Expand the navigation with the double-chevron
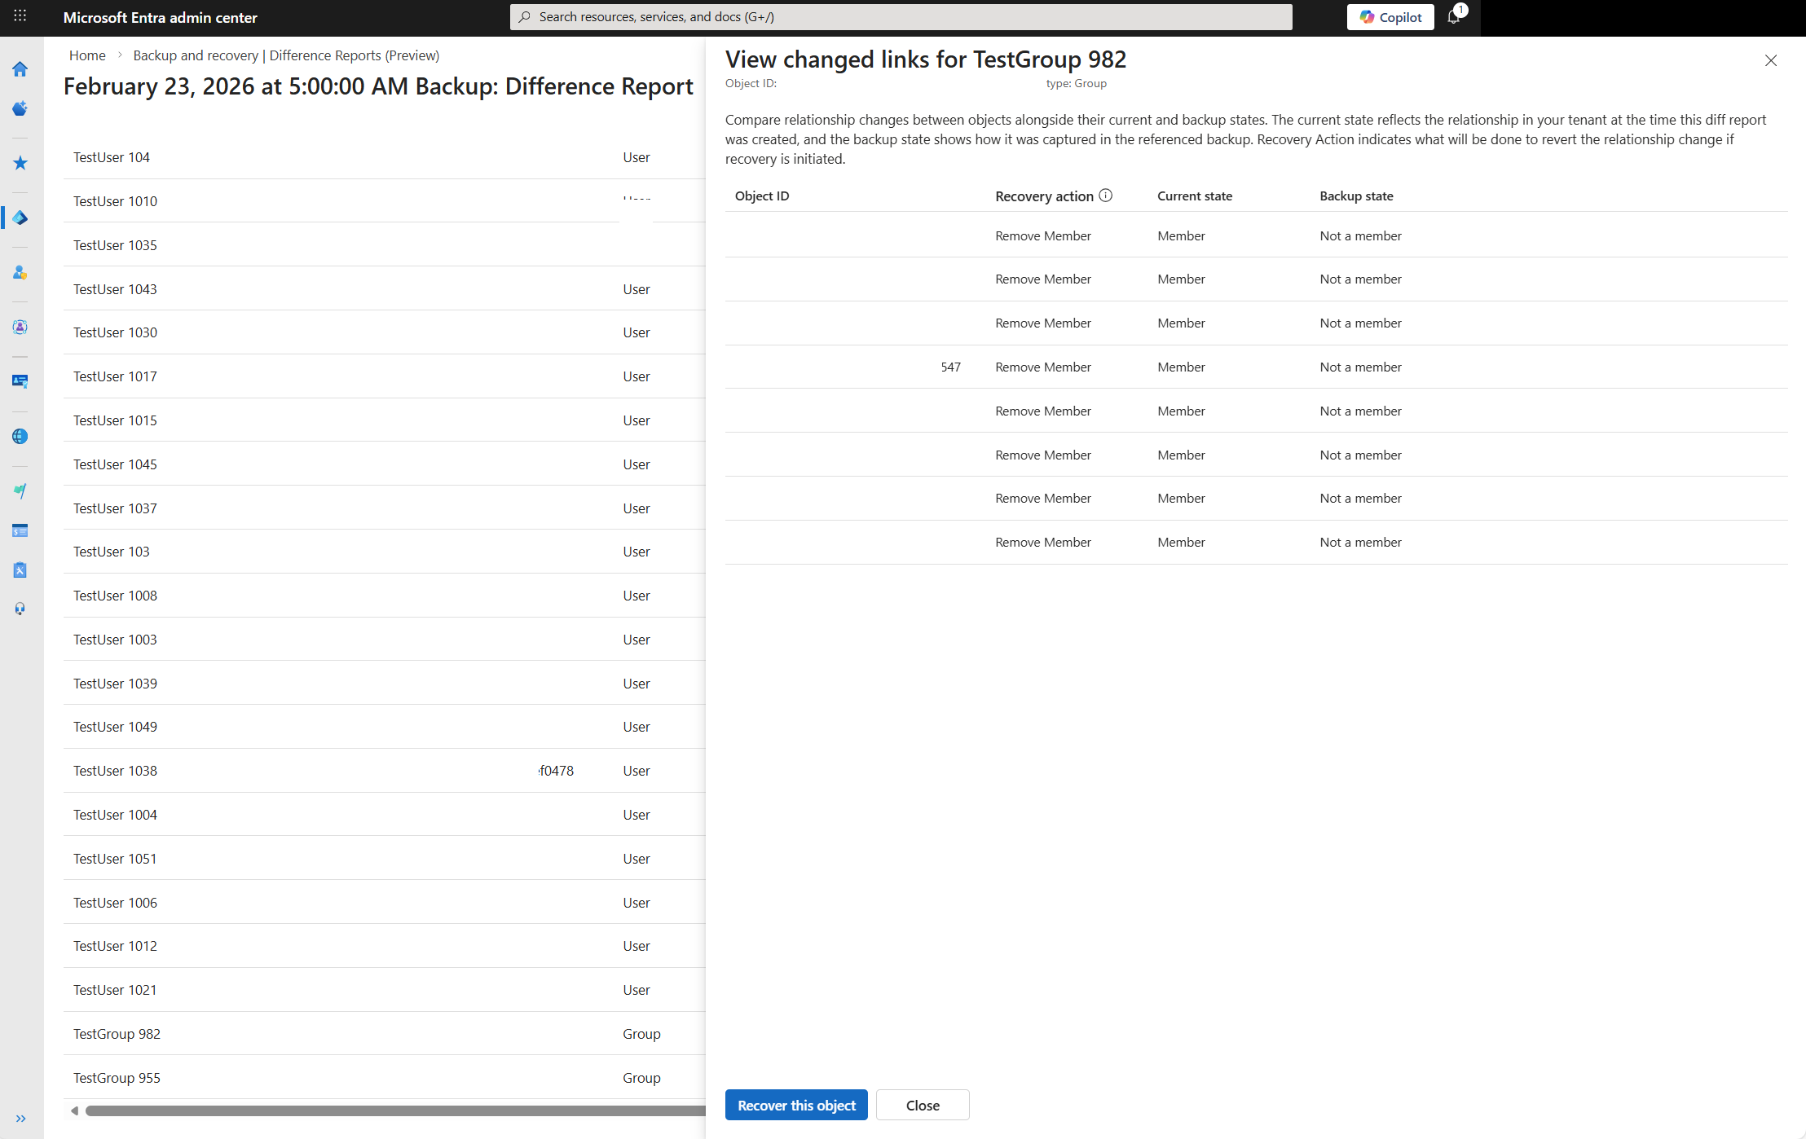Screen dimensions: 1806x1139 point(21,1118)
